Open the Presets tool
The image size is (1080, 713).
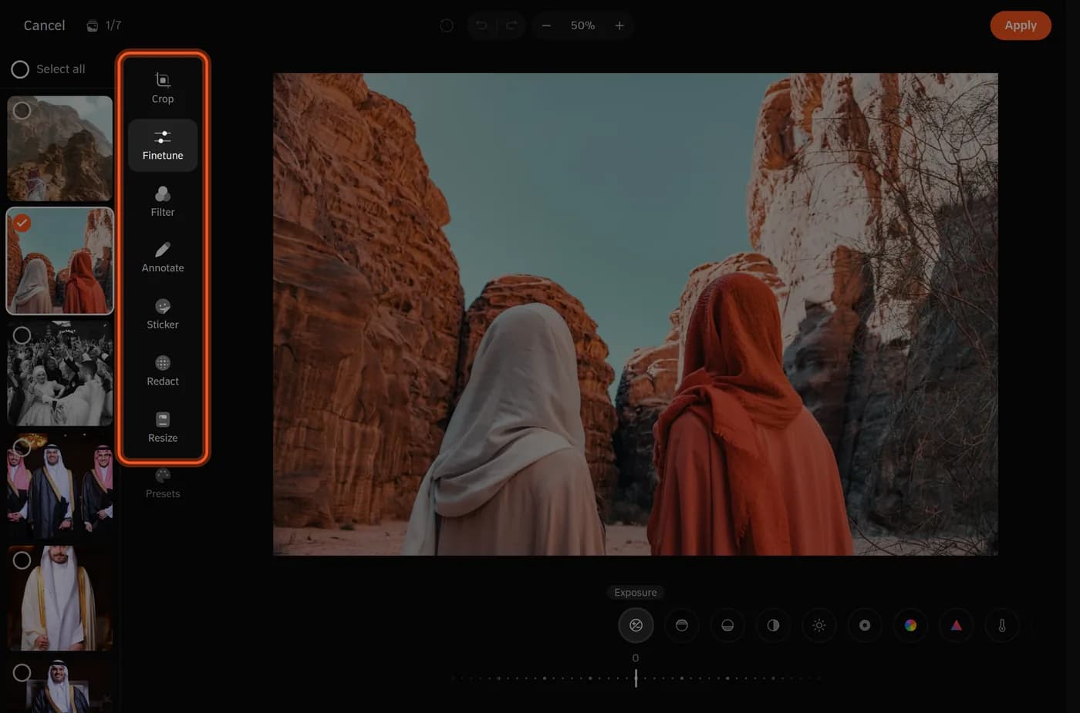coord(163,483)
